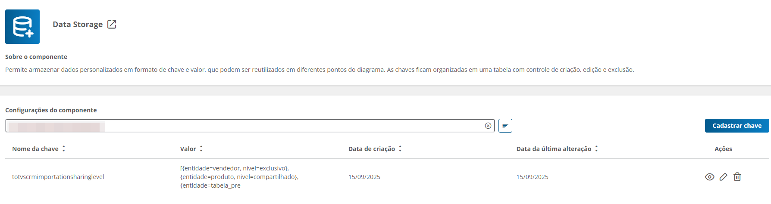Click the last modified date cell
This screenshot has height=204, width=771.
point(533,177)
